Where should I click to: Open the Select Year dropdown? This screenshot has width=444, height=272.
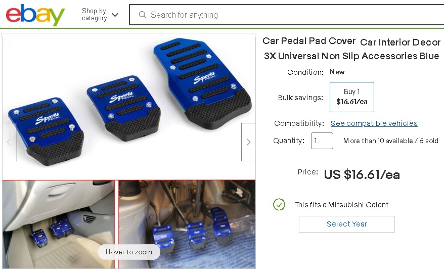coord(346,224)
